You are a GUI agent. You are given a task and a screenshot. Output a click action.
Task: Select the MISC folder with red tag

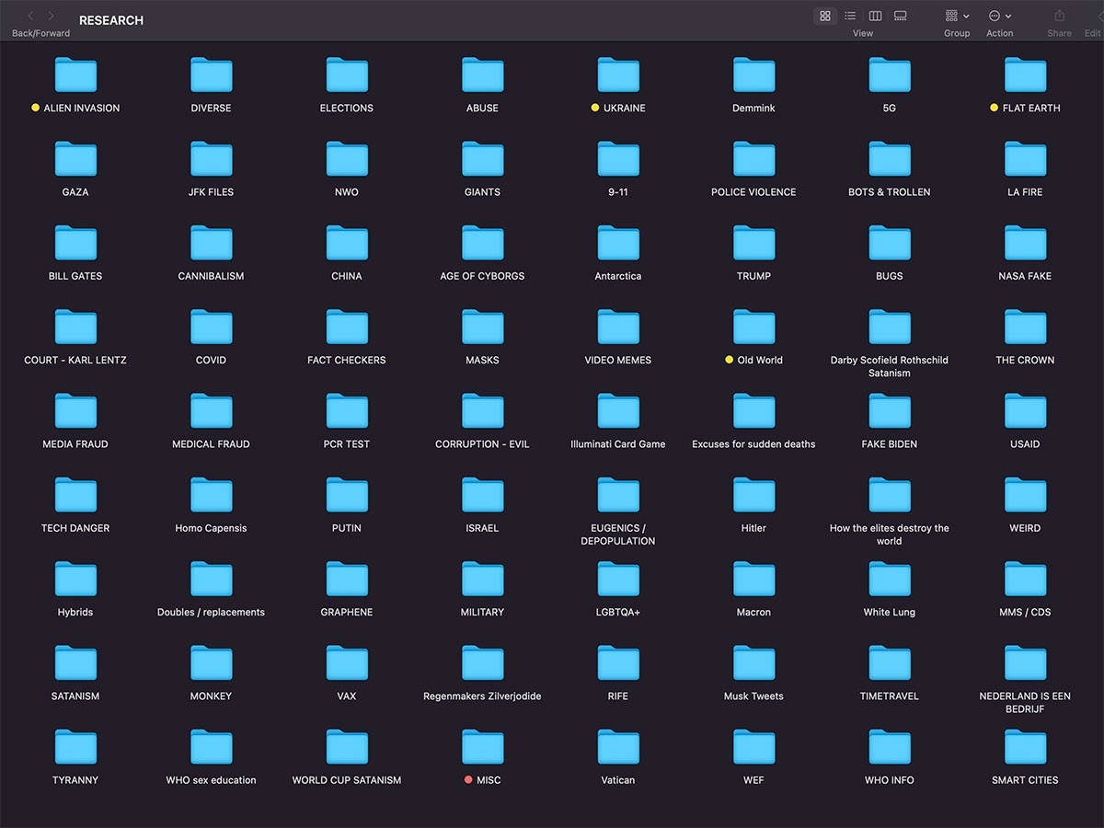[x=482, y=747]
